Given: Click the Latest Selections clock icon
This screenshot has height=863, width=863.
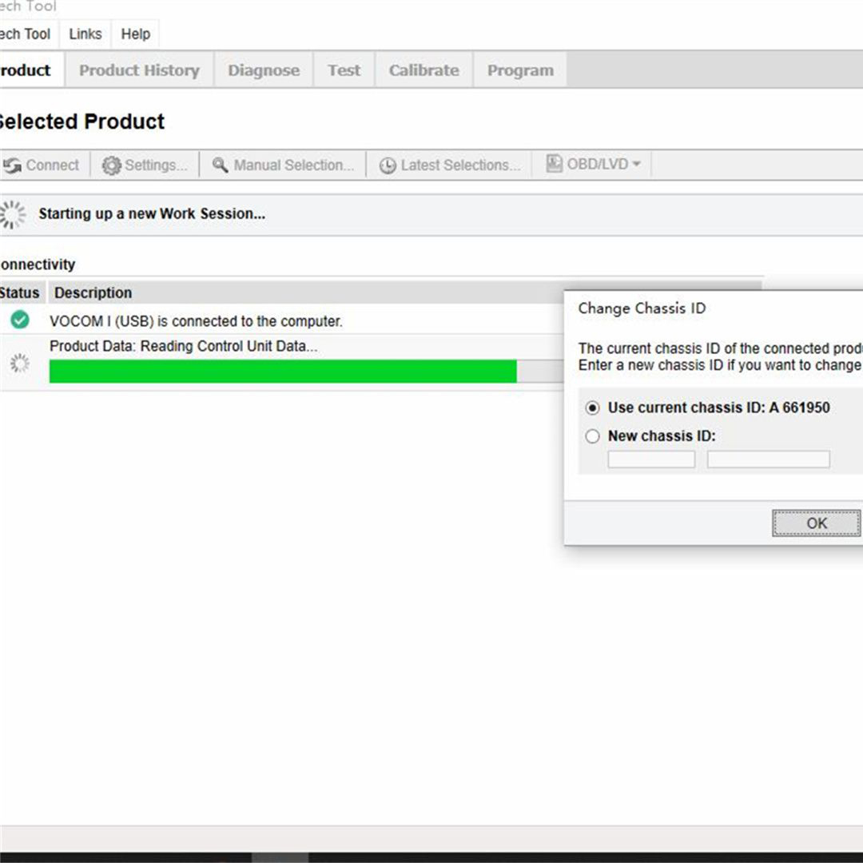Looking at the screenshot, I should pos(388,165).
